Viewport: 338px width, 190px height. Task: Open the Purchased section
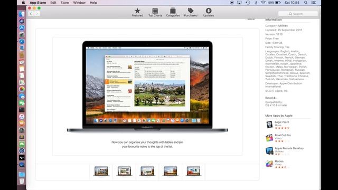[x=191, y=12]
